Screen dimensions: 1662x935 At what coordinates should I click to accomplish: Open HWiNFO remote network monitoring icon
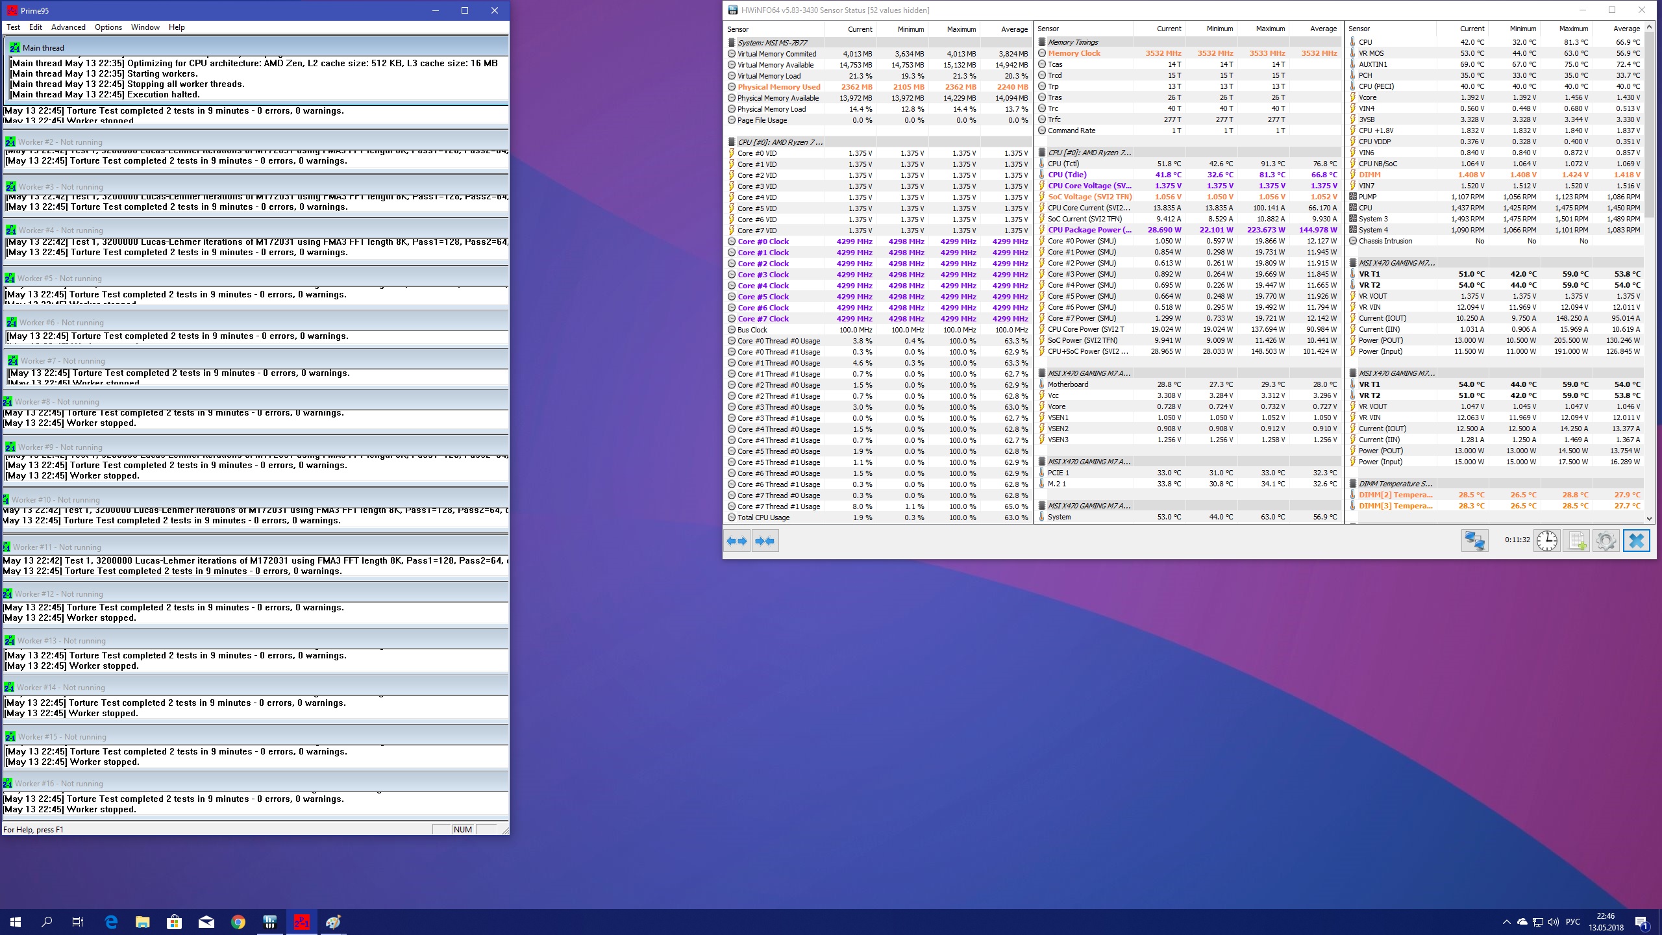point(1474,541)
